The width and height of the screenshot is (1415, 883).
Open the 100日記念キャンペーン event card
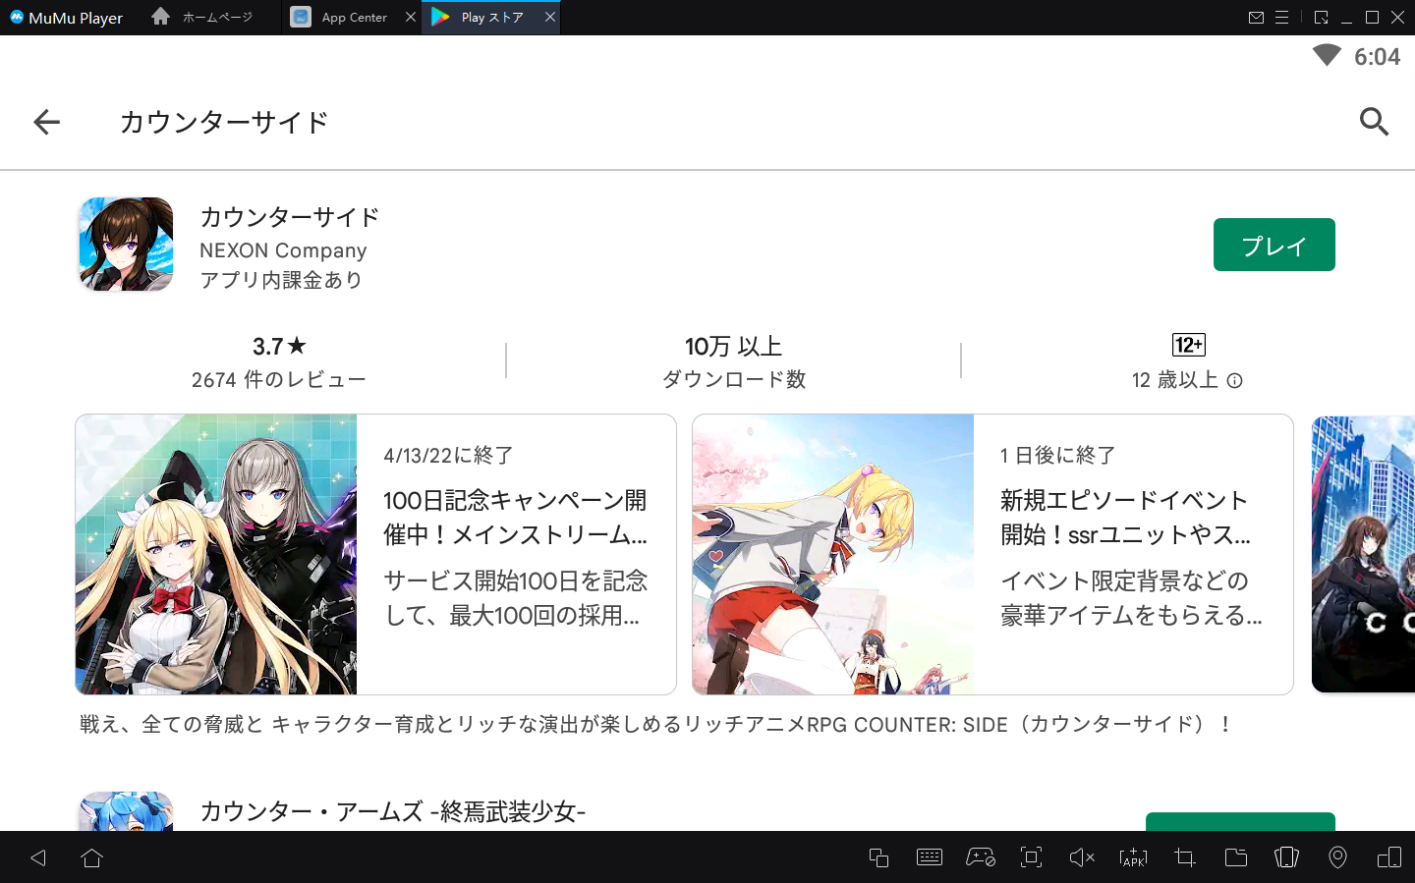(x=375, y=554)
